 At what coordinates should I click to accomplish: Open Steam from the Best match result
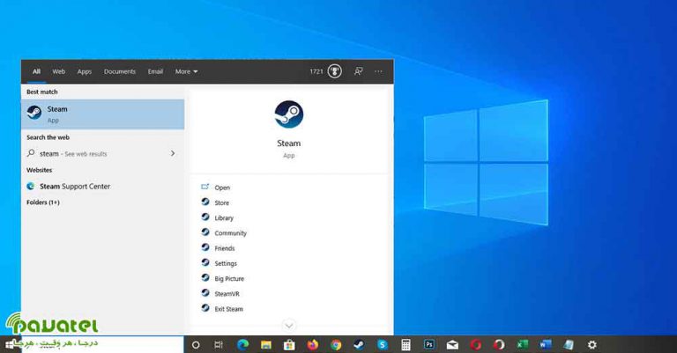(x=103, y=114)
